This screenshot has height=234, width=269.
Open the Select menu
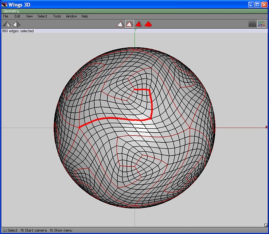pyautogui.click(x=42, y=16)
